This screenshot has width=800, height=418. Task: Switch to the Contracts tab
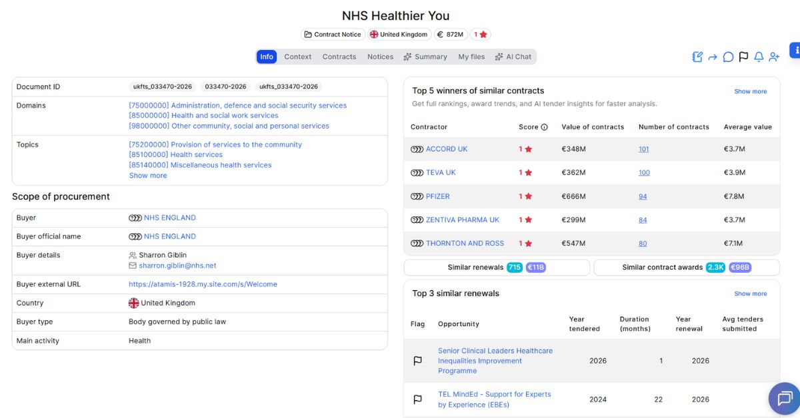[x=339, y=57]
